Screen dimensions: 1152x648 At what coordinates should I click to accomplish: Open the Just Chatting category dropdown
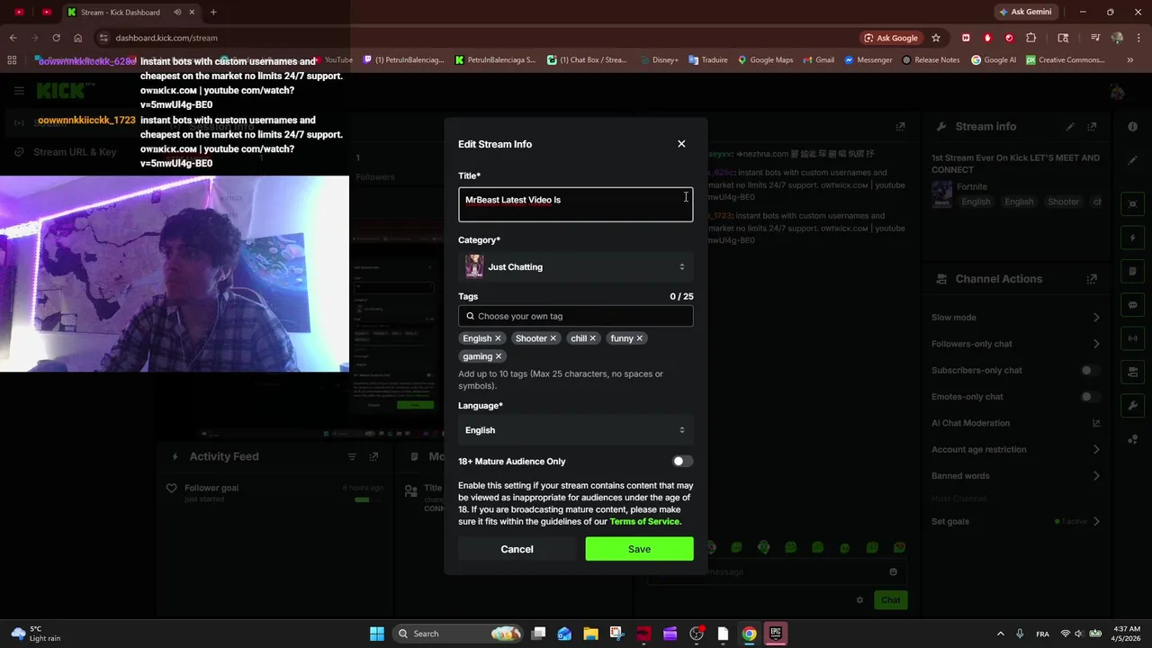tap(575, 266)
